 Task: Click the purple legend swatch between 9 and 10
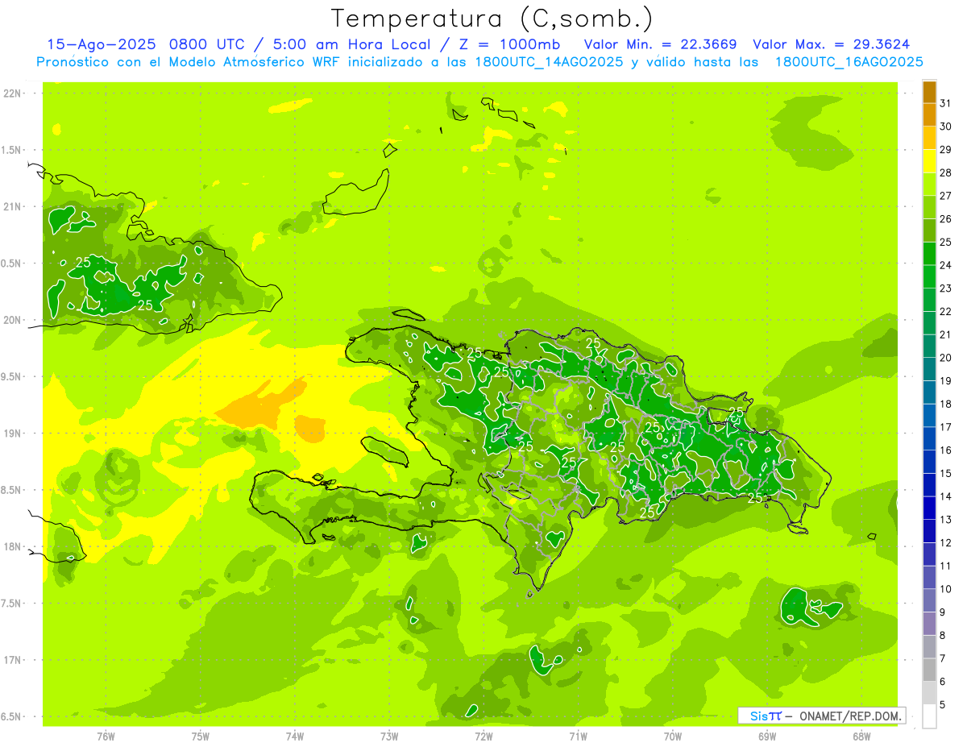click(x=929, y=600)
